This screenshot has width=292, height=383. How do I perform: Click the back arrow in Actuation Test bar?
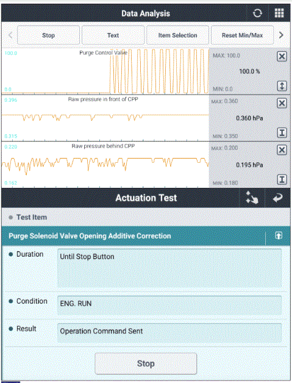click(x=277, y=198)
